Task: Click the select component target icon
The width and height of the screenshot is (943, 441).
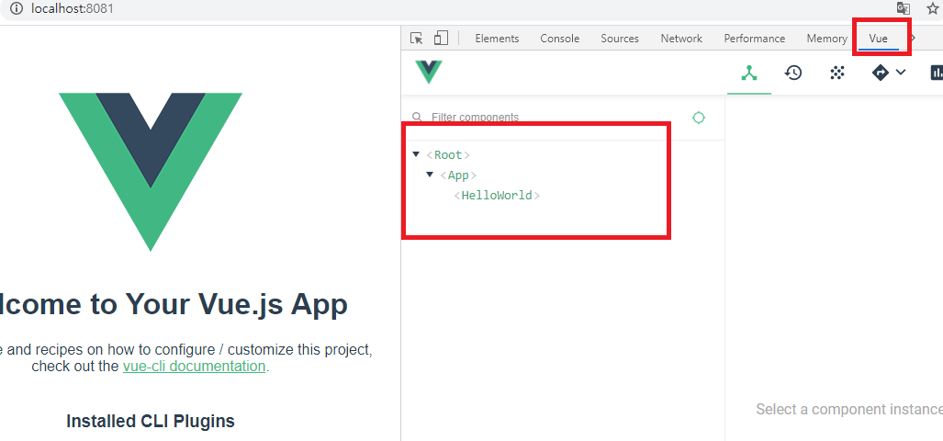Action: tap(698, 118)
